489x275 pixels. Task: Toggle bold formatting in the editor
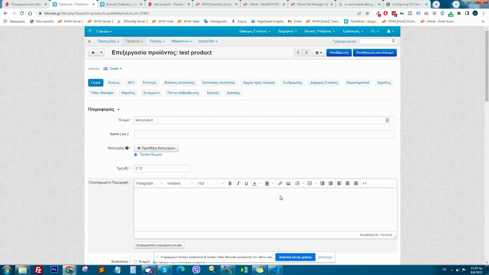point(230,183)
